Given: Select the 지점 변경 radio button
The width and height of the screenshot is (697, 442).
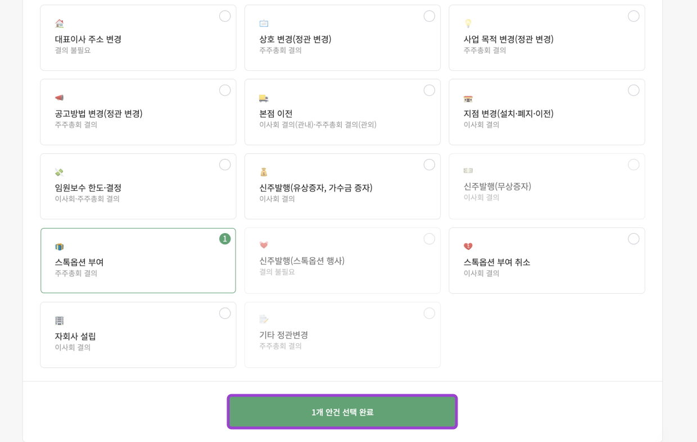Looking at the screenshot, I should click(633, 90).
